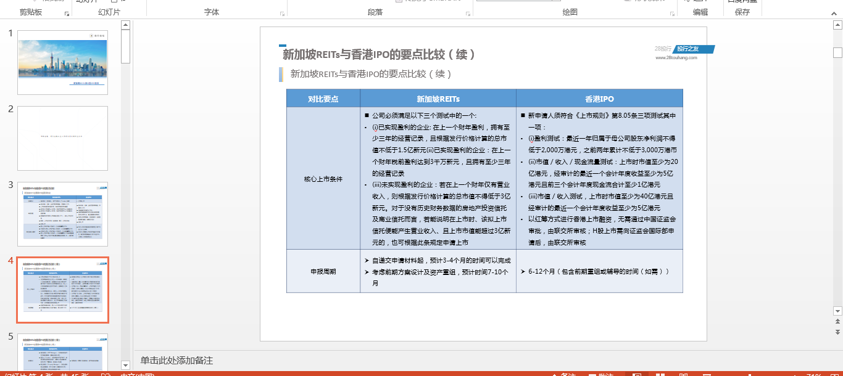The image size is (843, 376).
Task: Open the 字体 group dialog launcher
Action: pos(283,13)
